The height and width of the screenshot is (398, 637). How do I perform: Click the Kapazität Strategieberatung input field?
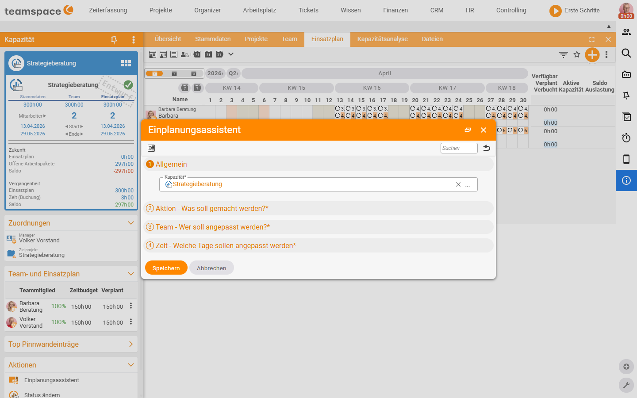(x=318, y=184)
